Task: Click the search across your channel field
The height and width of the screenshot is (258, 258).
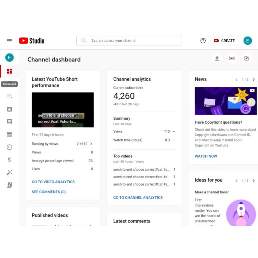Action: [x=129, y=41]
